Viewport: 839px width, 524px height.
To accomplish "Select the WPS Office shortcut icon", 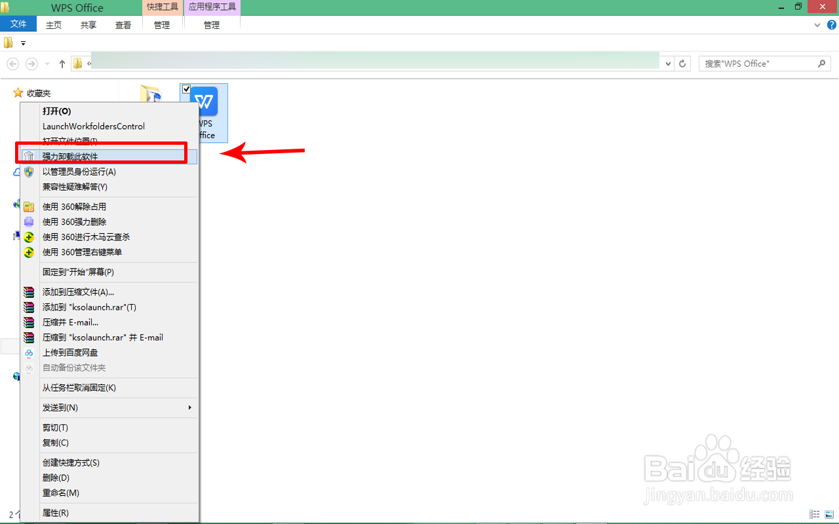I will click(x=204, y=113).
